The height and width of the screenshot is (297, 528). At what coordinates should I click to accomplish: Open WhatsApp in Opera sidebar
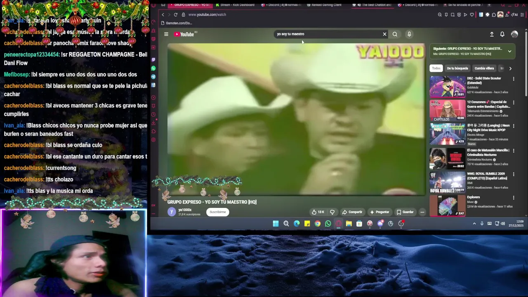[153, 68]
